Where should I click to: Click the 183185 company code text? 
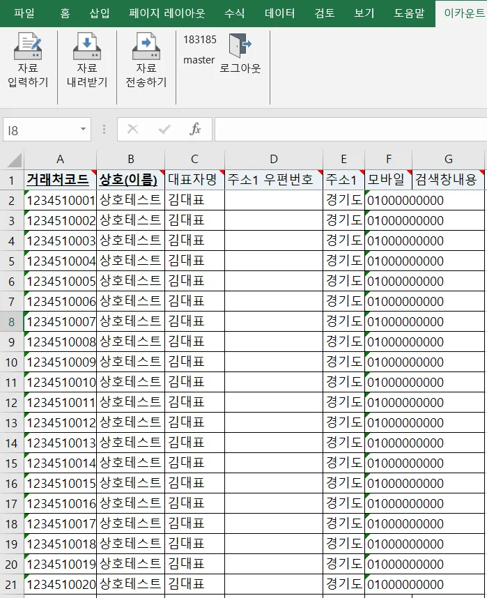pos(199,40)
